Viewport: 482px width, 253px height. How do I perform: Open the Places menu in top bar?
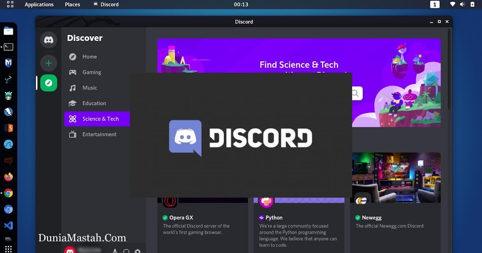pos(72,4)
